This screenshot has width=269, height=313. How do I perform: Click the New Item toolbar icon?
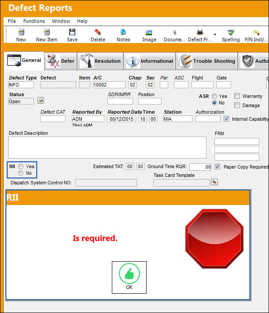(x=46, y=32)
